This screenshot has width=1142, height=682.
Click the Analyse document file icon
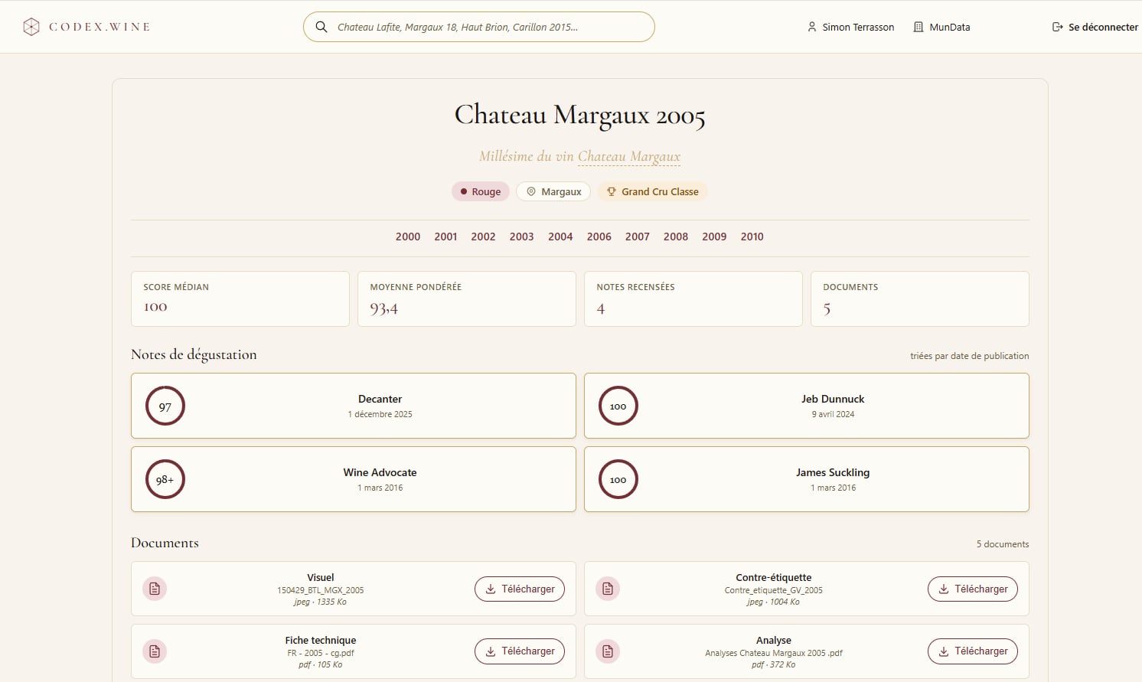[608, 651]
